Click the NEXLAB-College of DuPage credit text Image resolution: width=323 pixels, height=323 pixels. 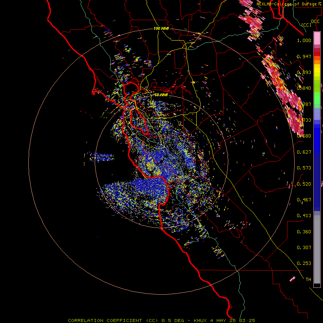pos(287,4)
